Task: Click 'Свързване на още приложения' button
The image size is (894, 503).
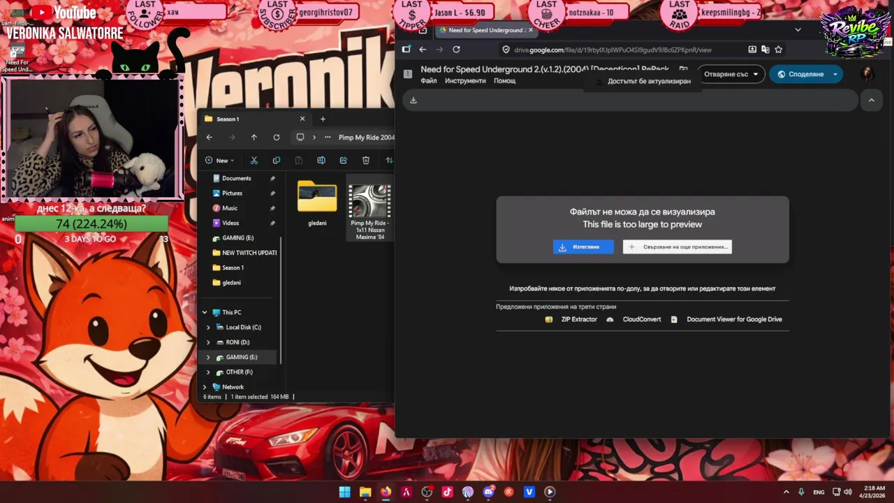Action: click(x=677, y=247)
